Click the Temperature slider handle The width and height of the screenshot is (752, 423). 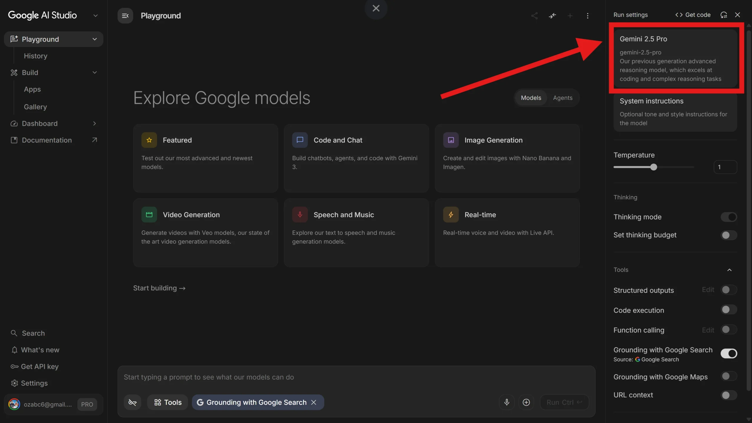[654, 167]
